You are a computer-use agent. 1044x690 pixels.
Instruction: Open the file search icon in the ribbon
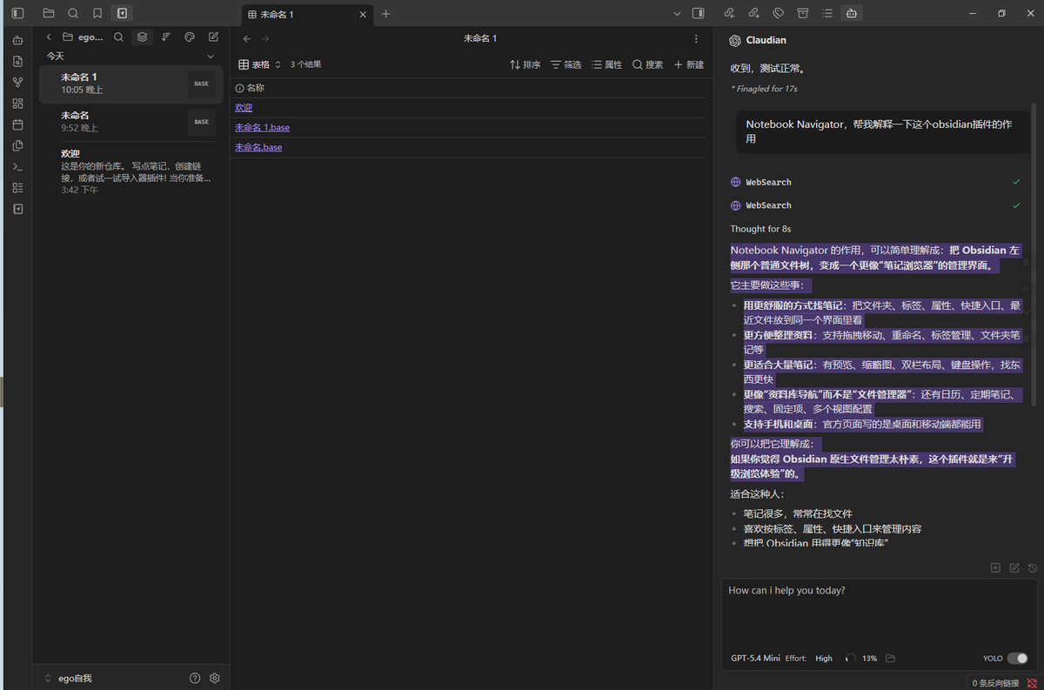(18, 61)
